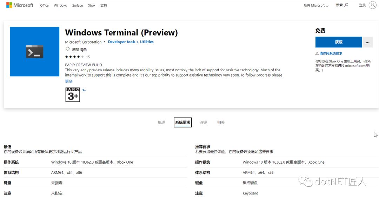This screenshot has height=198, width=379.
Task: Expand the 所有 Microsoft dropdown
Action: coord(316,5)
